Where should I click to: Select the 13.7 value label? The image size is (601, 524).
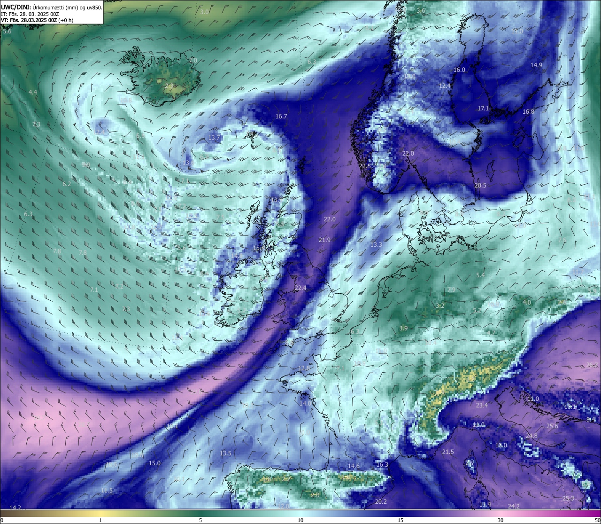point(214,137)
